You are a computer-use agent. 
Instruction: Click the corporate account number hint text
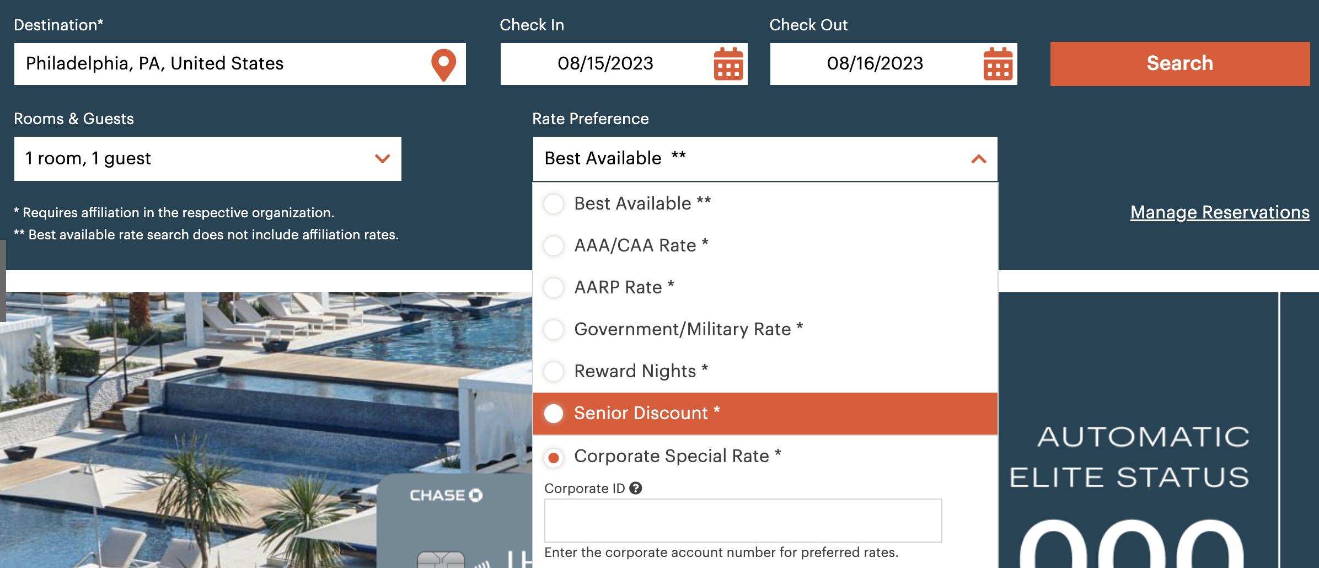721,553
